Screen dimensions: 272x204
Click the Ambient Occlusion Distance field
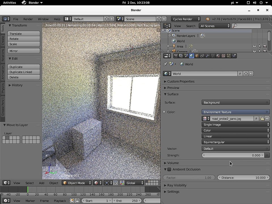(x=244, y=178)
